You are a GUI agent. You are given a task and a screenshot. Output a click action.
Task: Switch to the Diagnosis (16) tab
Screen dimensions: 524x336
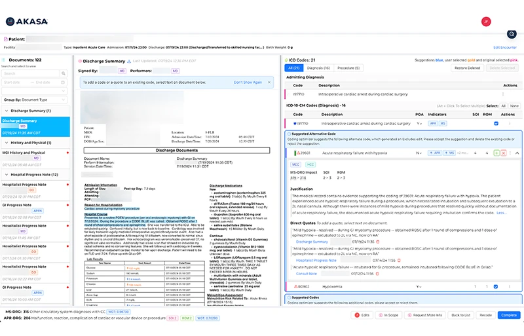coord(318,68)
